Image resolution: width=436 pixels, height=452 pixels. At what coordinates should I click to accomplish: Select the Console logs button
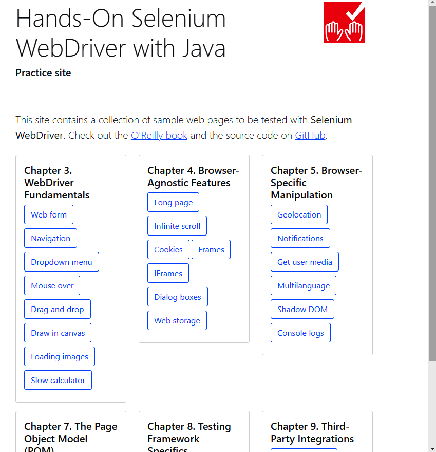click(300, 333)
